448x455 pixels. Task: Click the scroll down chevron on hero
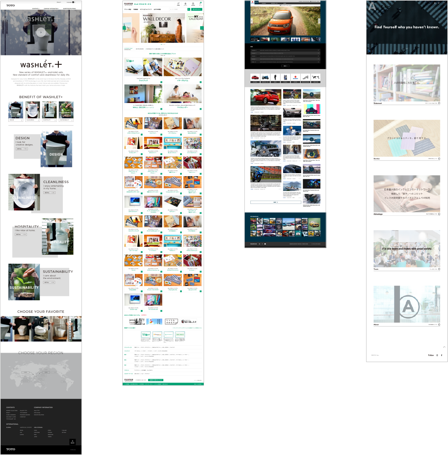407,48
